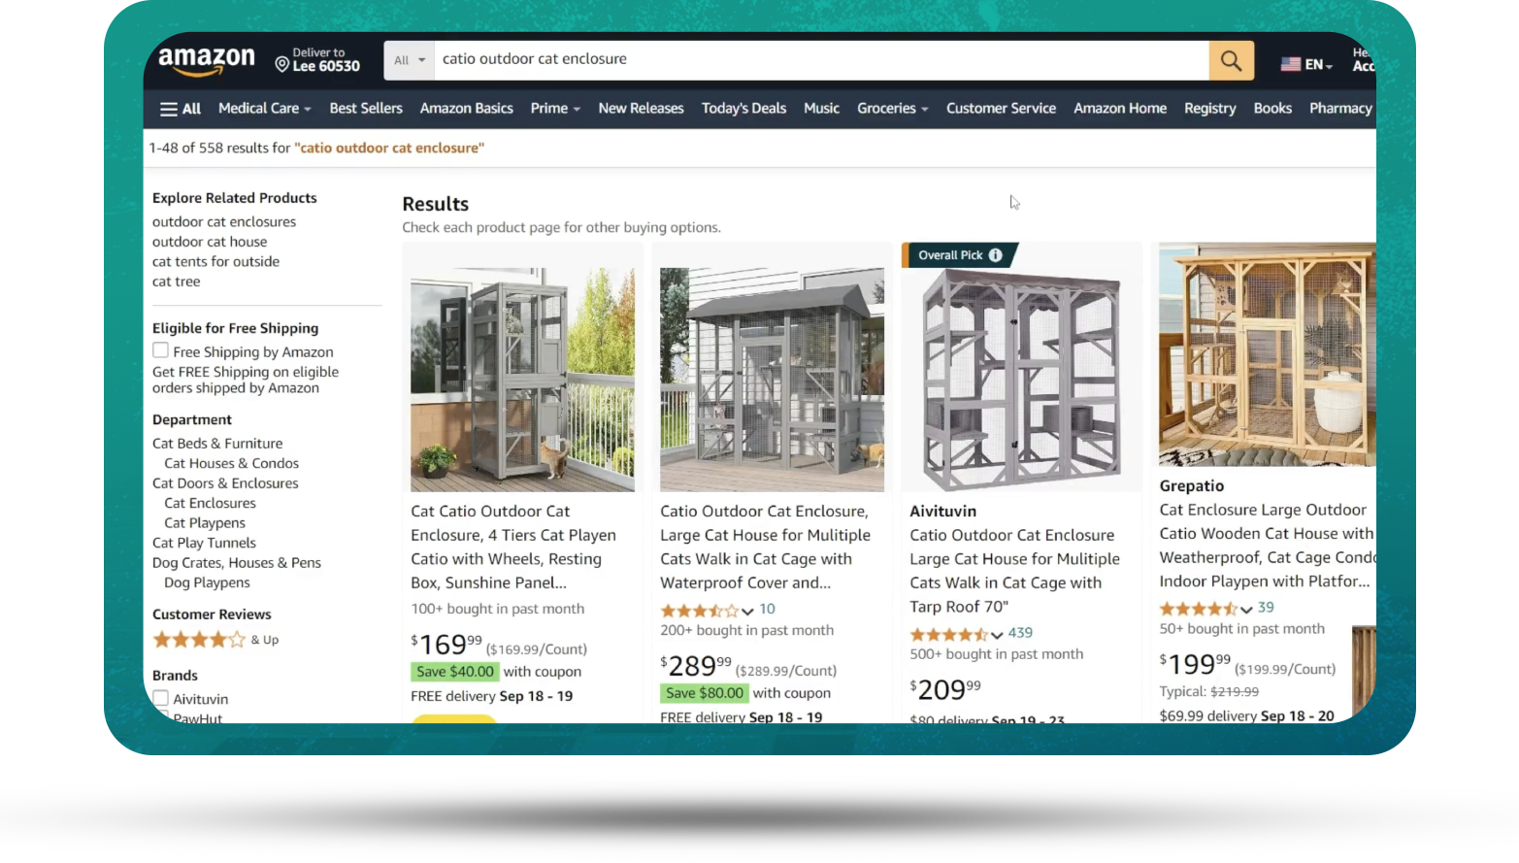Open Customer Service in nav bar

point(1001,108)
